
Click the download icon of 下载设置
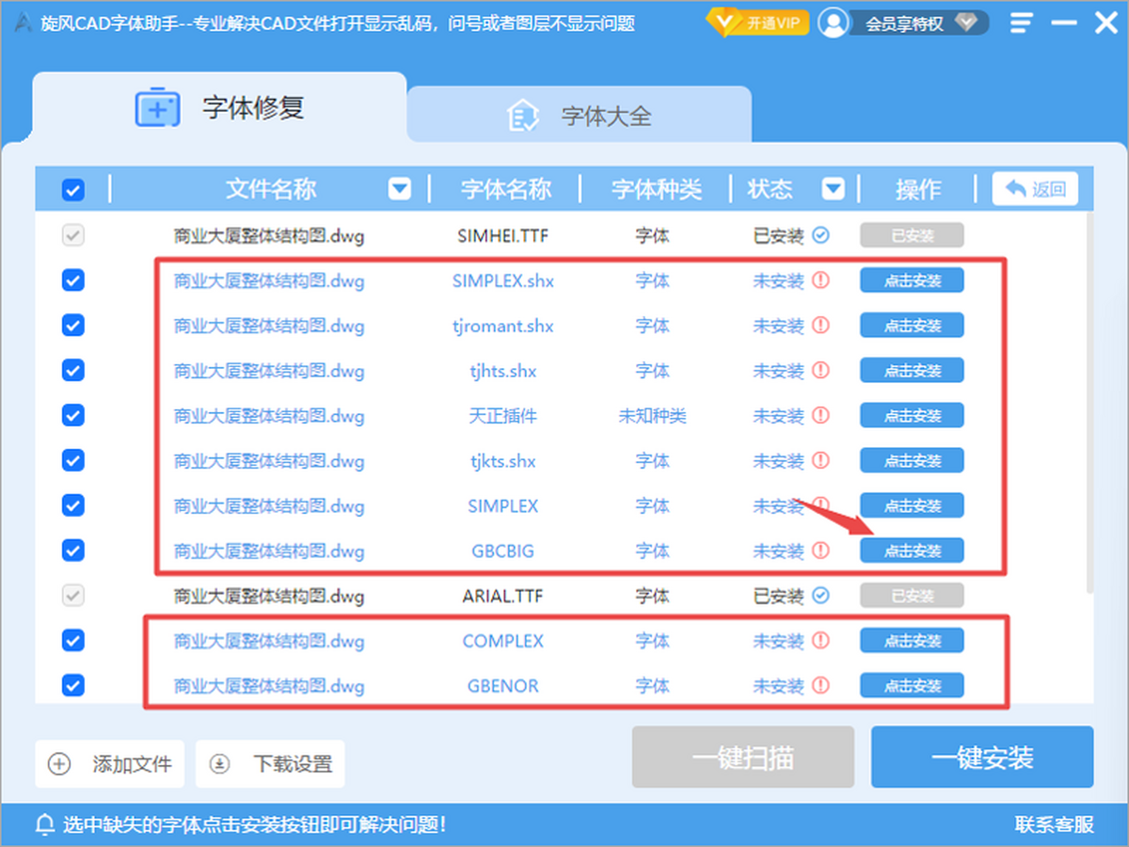pos(219,763)
